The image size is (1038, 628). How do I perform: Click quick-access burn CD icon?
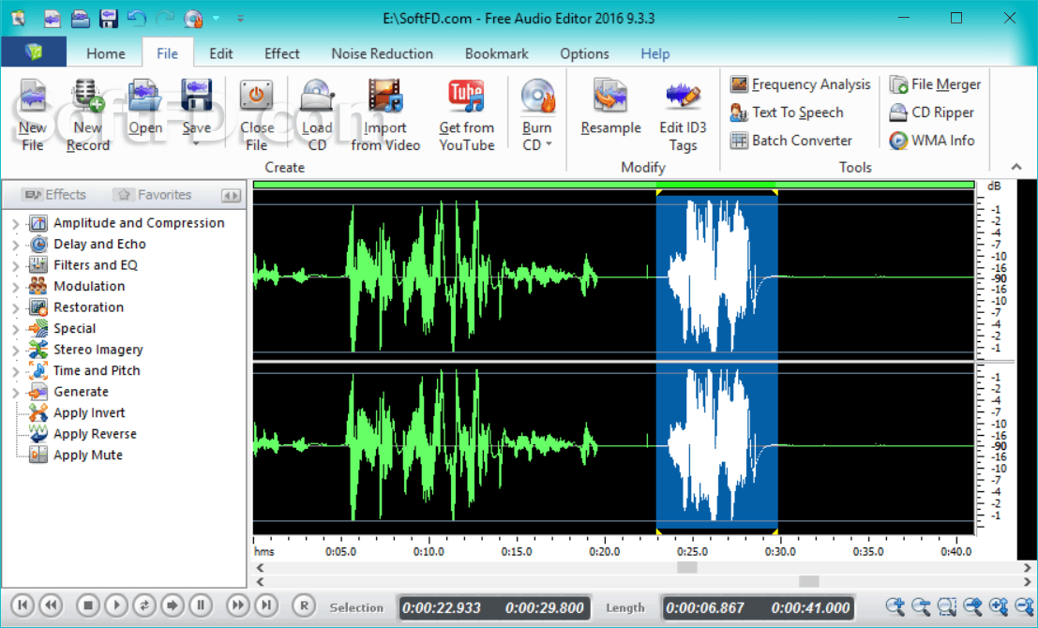point(193,18)
